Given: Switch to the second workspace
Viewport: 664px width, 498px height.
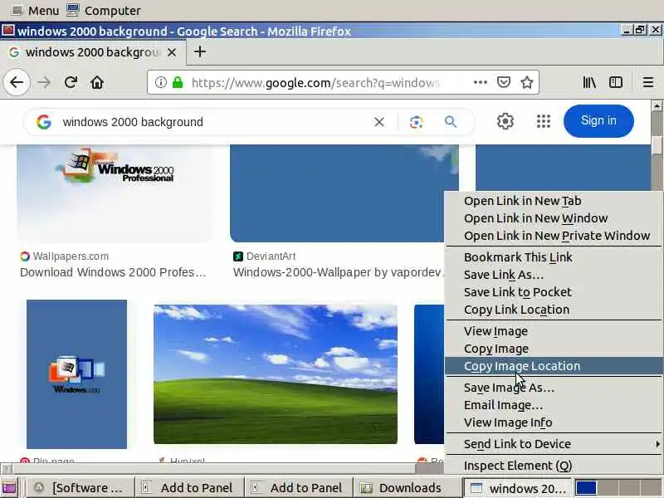Looking at the screenshot, I should [x=608, y=487].
